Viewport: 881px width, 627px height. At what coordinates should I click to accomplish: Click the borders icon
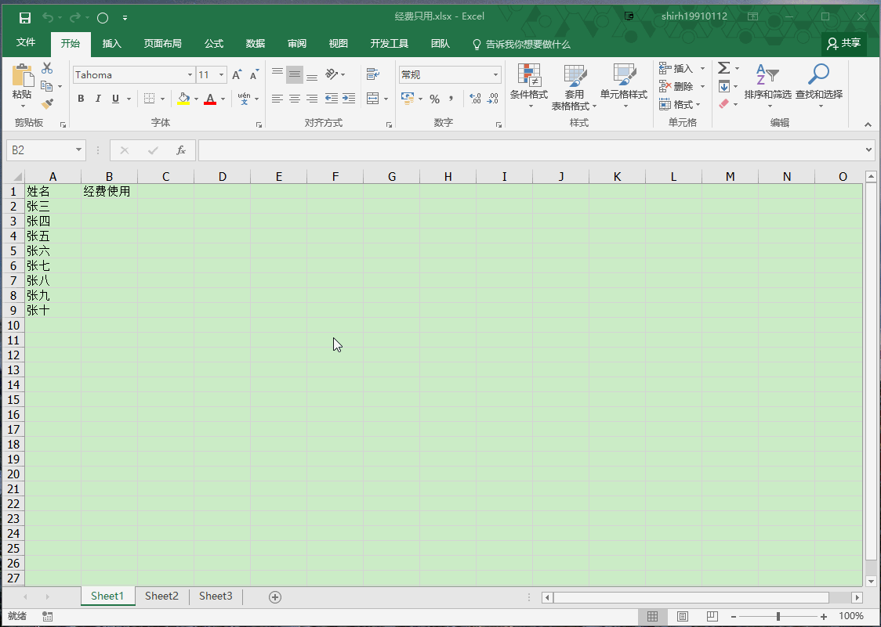click(x=149, y=99)
